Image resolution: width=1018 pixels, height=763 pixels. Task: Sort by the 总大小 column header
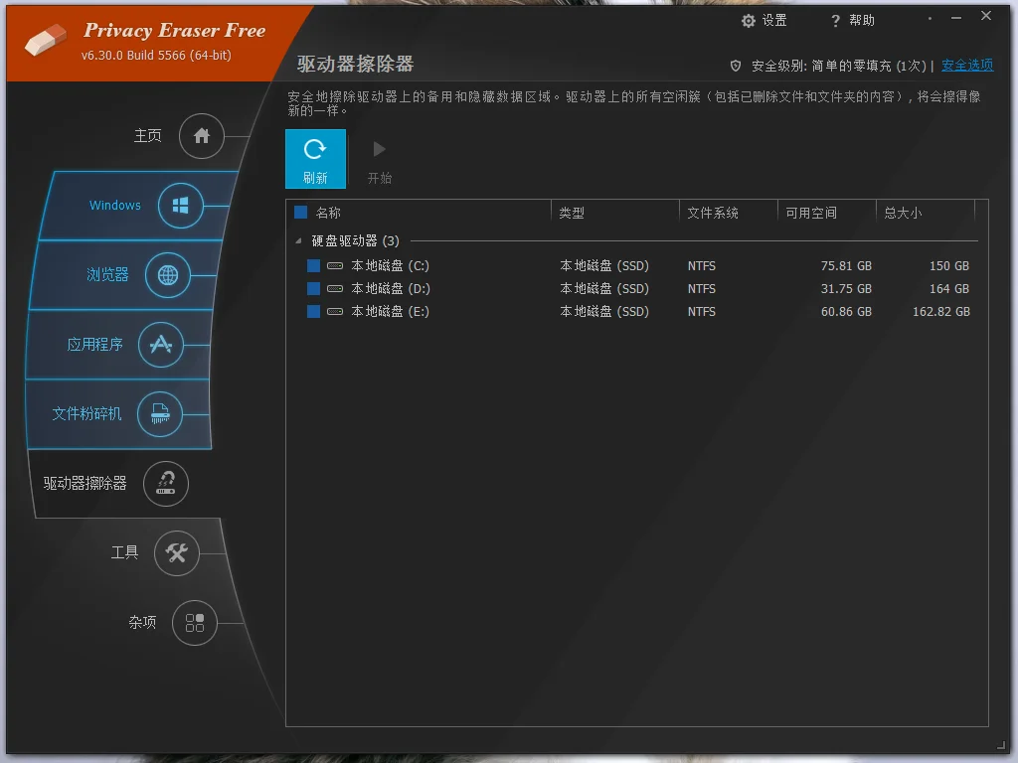903,213
